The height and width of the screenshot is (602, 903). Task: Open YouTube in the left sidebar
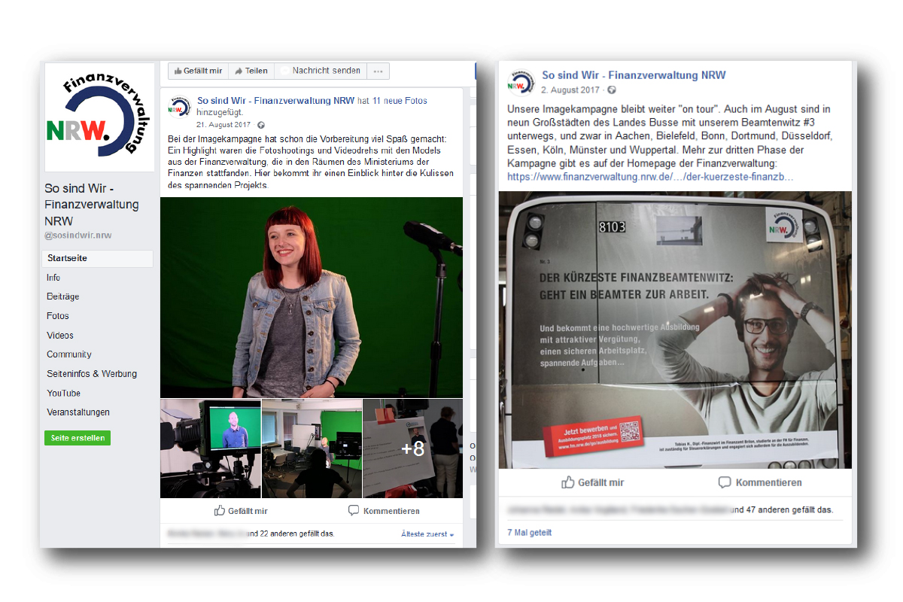click(x=63, y=393)
